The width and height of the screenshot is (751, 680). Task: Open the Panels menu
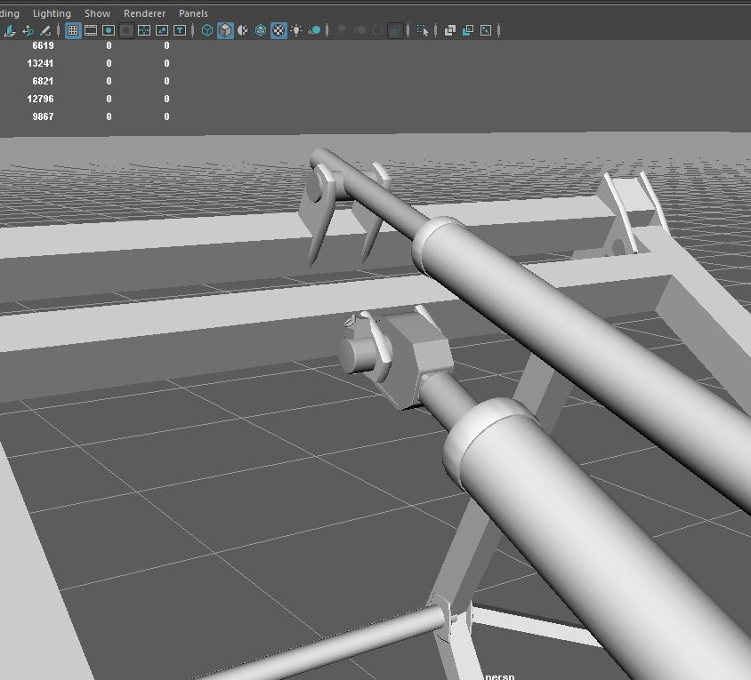tap(193, 13)
